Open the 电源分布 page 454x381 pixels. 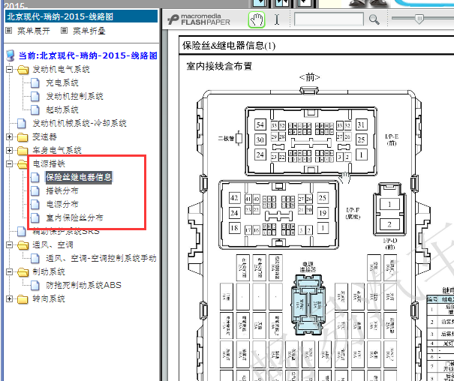(62, 204)
